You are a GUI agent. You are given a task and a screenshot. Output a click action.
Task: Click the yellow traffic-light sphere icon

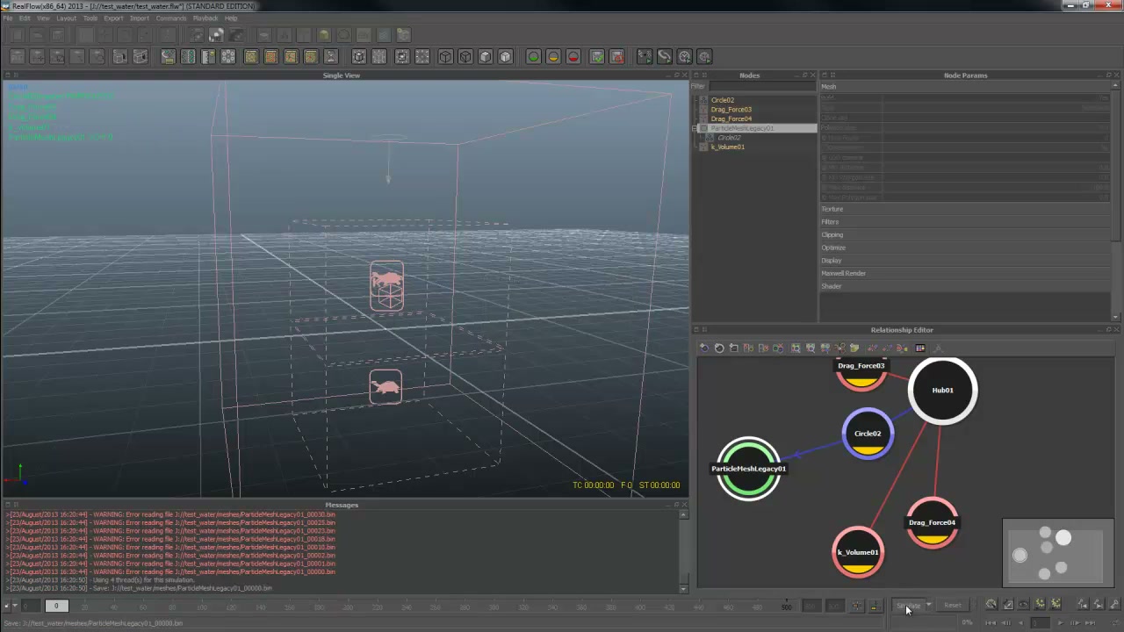tap(553, 57)
